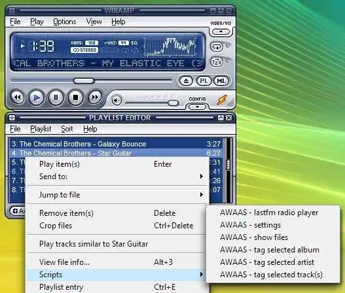Expand the CONFIG dropdown arrow
345x293 pixels.
[197, 107]
